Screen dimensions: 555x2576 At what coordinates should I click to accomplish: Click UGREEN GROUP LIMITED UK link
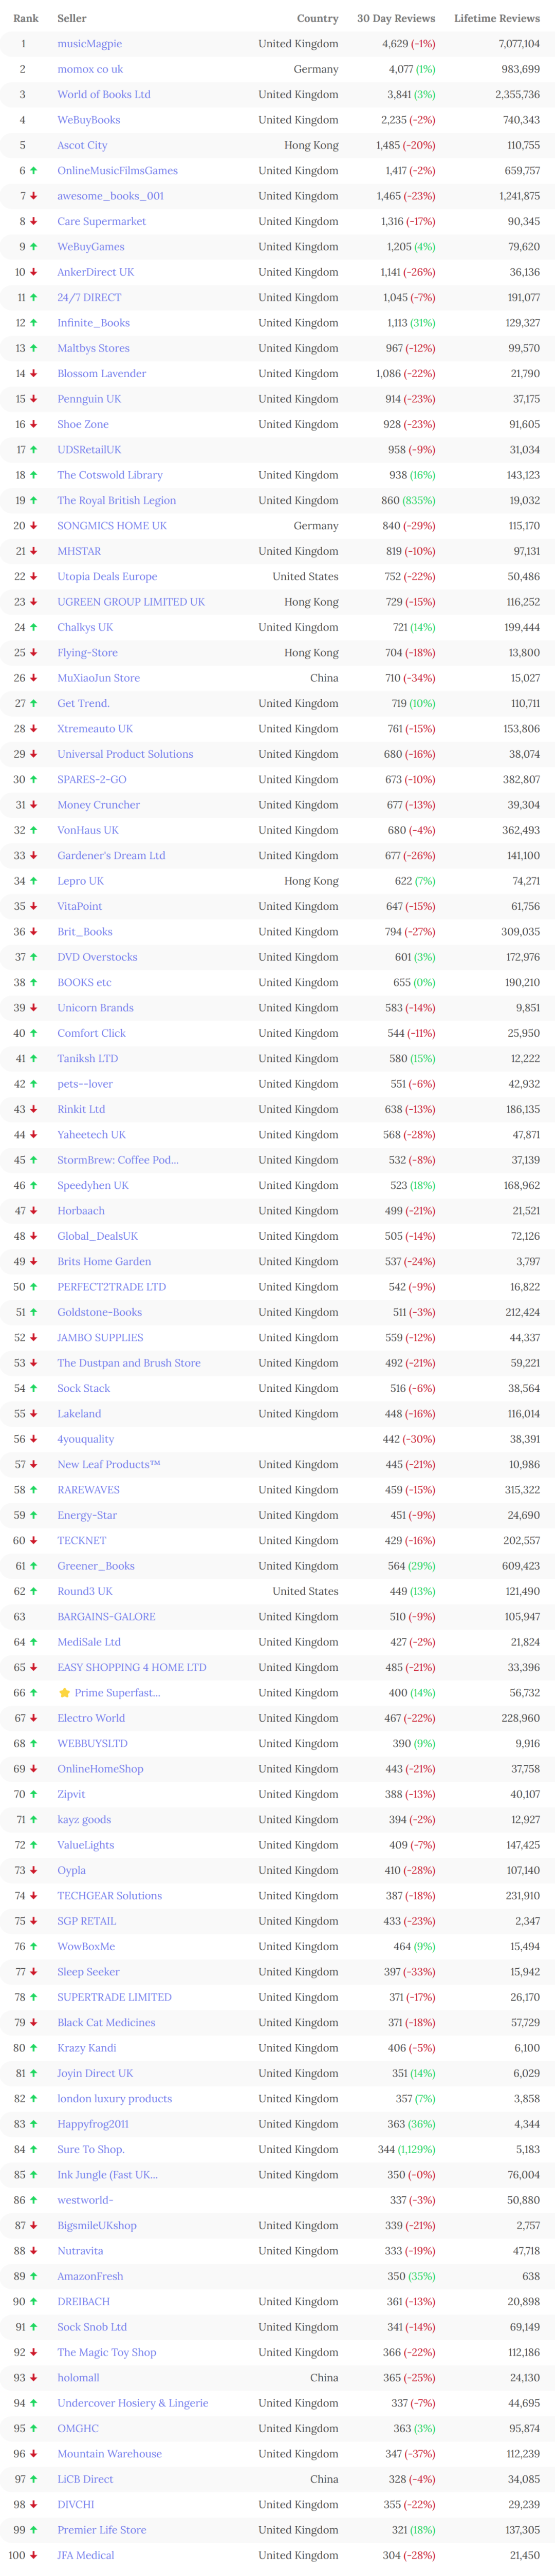131,602
